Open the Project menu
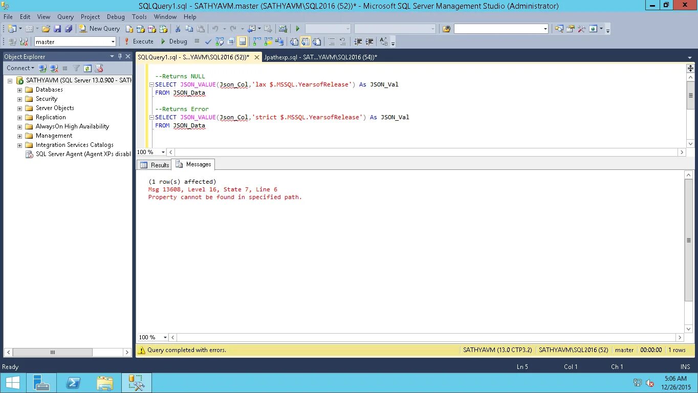 coord(90,17)
